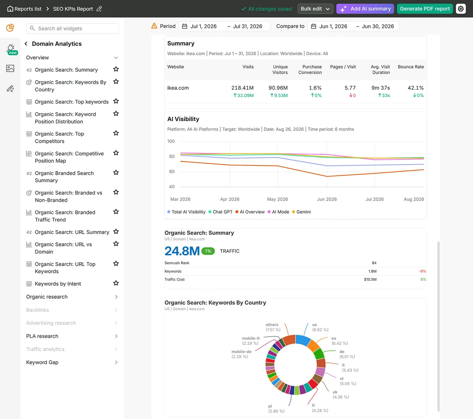473x419 pixels.
Task: Star Organic Search: URL Summary widget
Action: [x=116, y=232]
